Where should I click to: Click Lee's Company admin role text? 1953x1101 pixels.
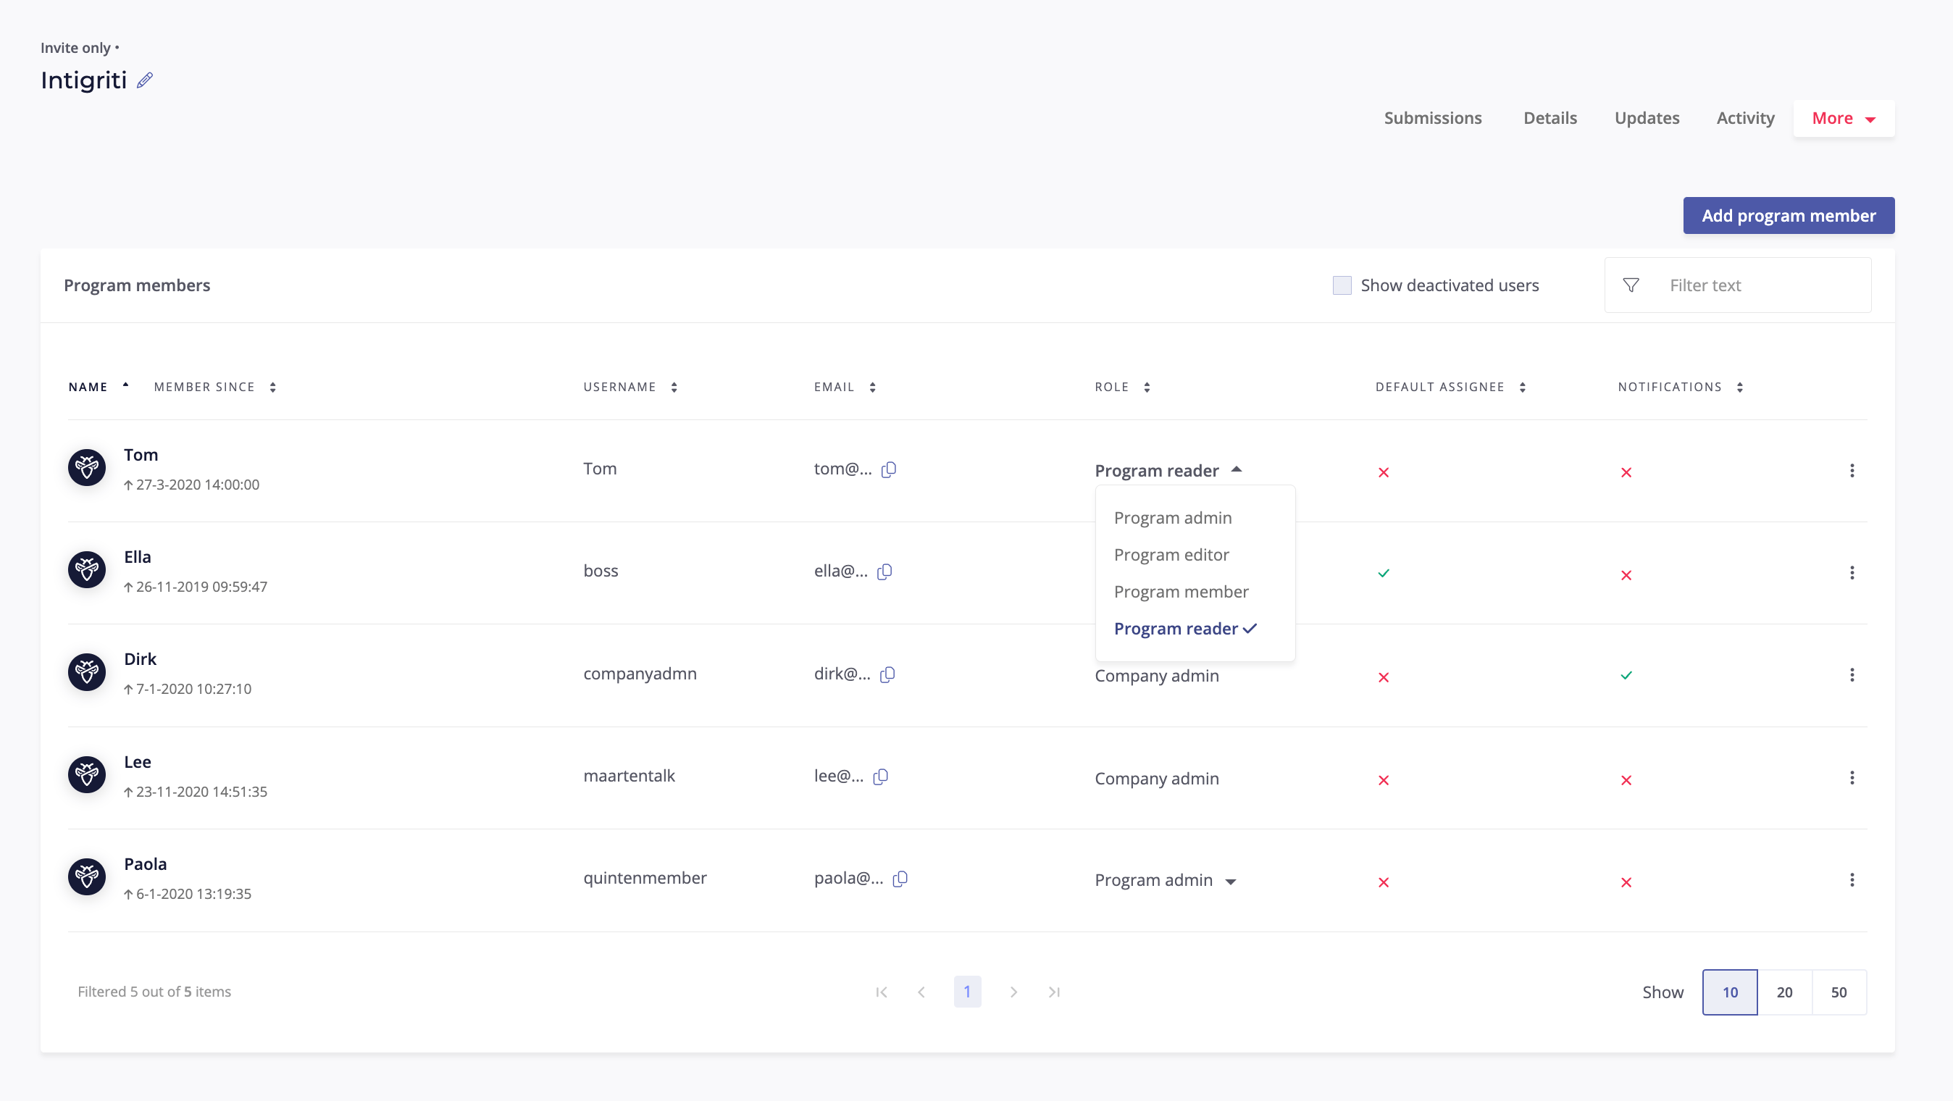1157,779
